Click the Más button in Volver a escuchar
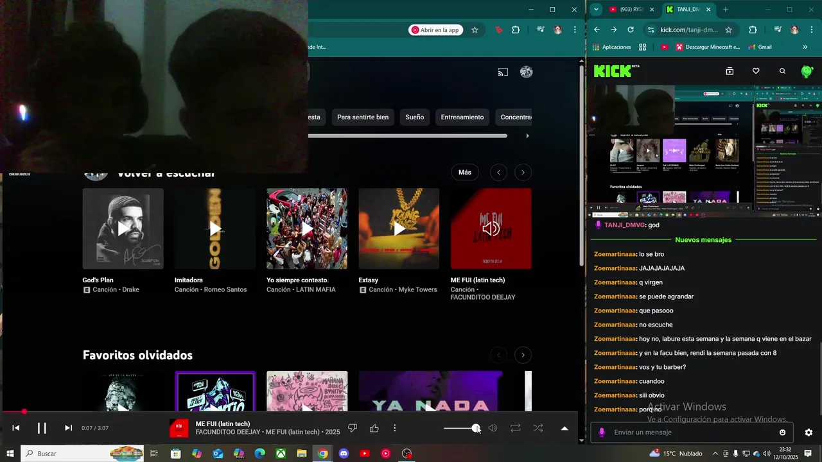The width and height of the screenshot is (822, 462). click(x=465, y=172)
